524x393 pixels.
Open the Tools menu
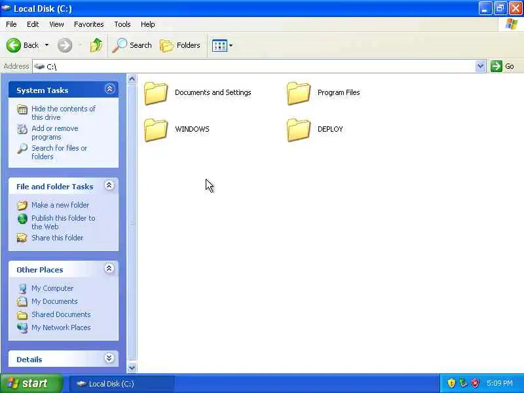pyautogui.click(x=122, y=24)
